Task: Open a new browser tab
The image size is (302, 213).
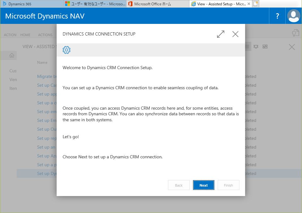Action: tap(255, 4)
